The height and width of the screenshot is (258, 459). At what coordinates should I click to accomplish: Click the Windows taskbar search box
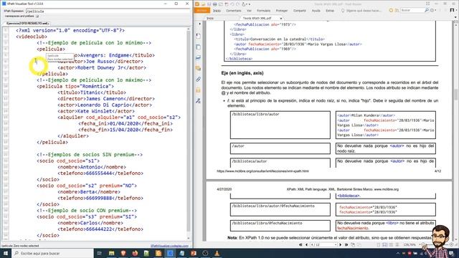click(x=52, y=253)
